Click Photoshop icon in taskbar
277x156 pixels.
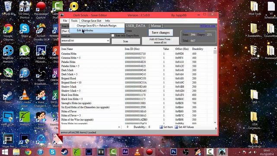(x=174, y=152)
